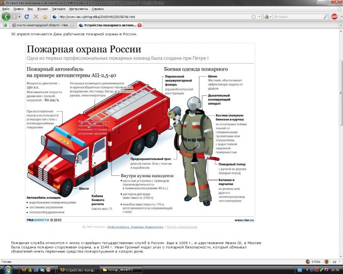
Task: Open the back/forward history dropdown arrow
Action: tap(20, 17)
